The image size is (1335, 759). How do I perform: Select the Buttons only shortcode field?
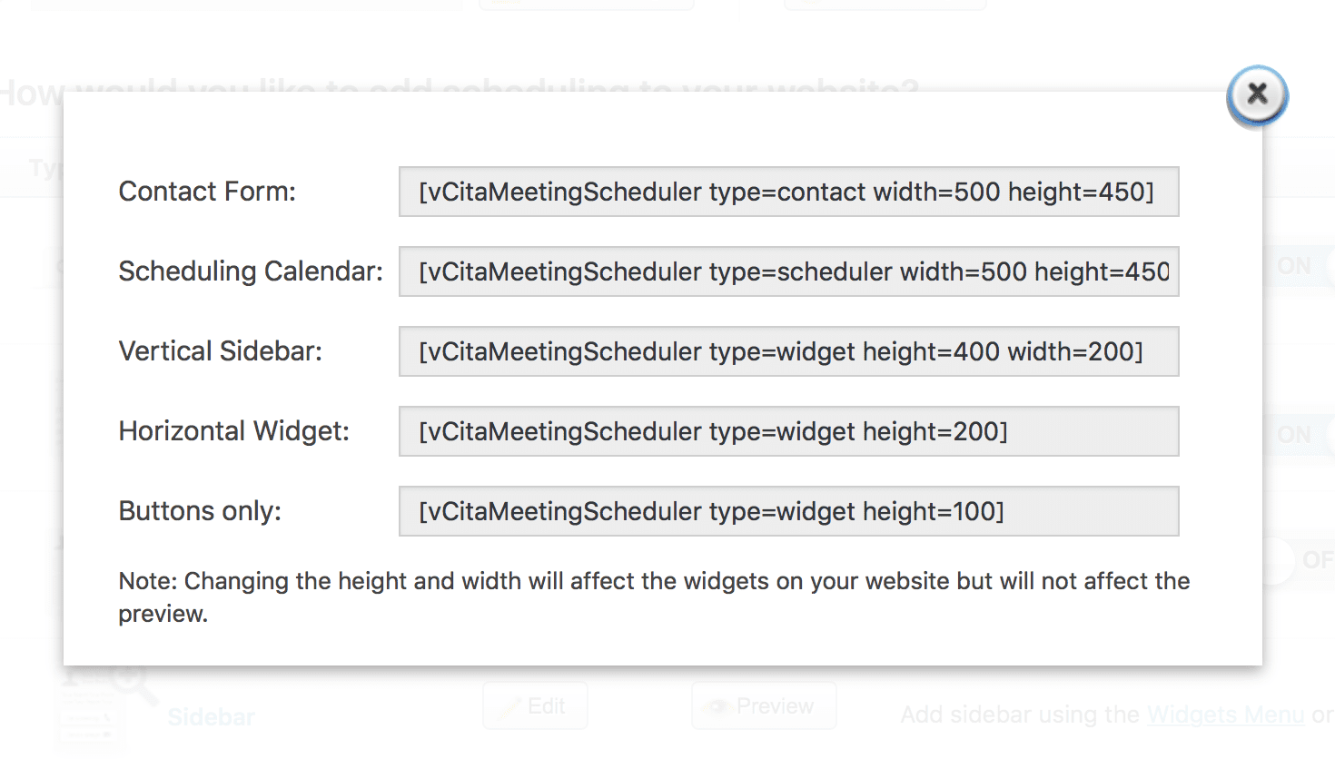788,511
